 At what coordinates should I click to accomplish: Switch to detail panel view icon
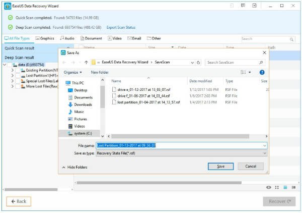(x=294, y=187)
